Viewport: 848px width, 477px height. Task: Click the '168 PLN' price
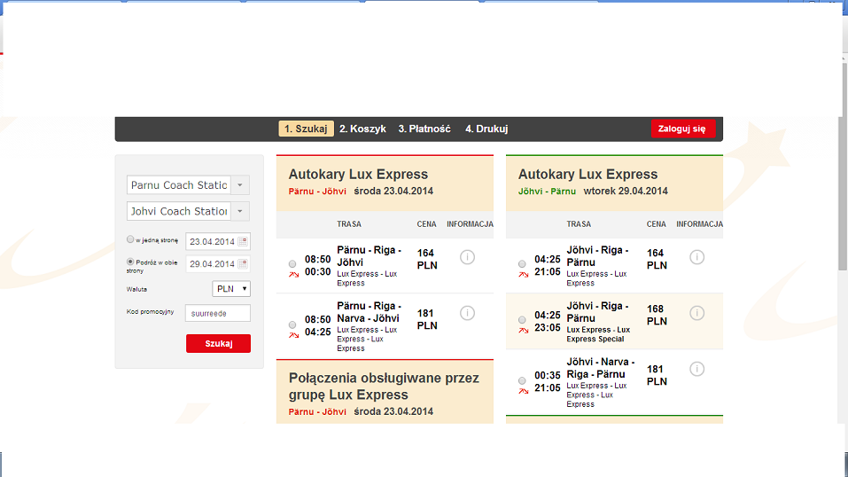tap(657, 315)
